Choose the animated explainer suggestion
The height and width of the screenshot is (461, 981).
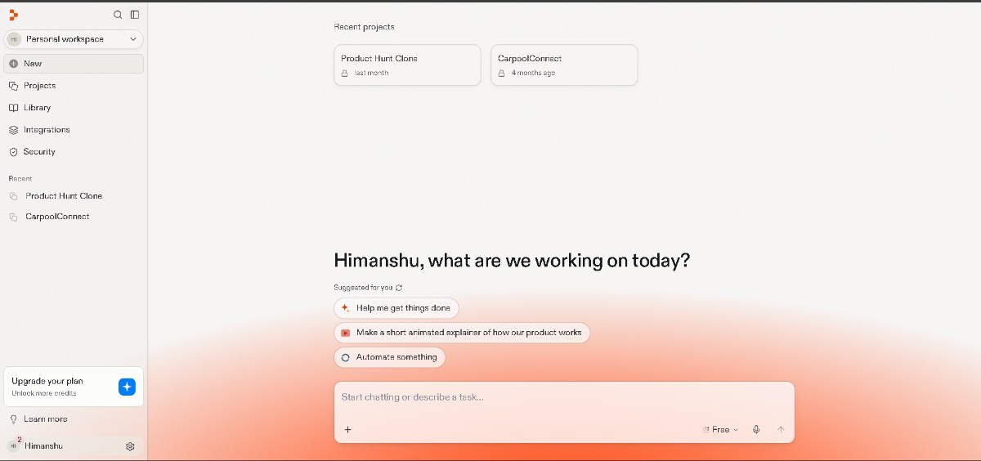[x=462, y=333]
